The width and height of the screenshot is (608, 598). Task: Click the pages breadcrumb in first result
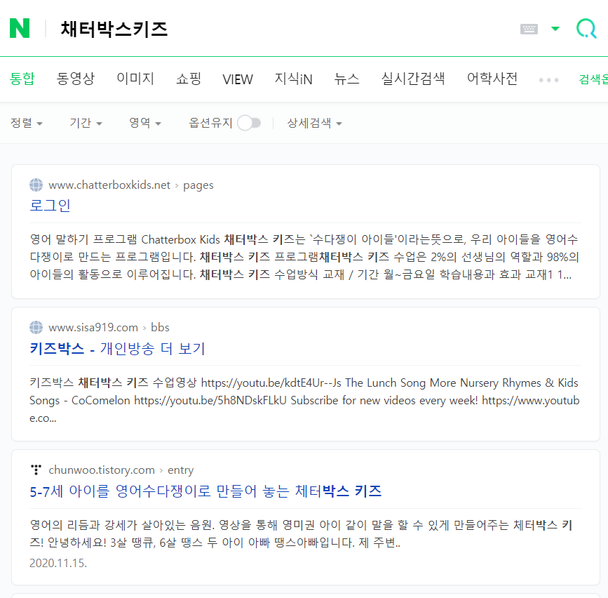(x=198, y=185)
